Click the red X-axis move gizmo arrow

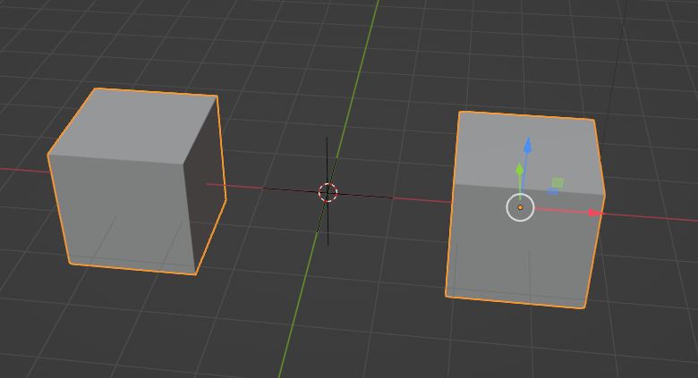pos(595,213)
